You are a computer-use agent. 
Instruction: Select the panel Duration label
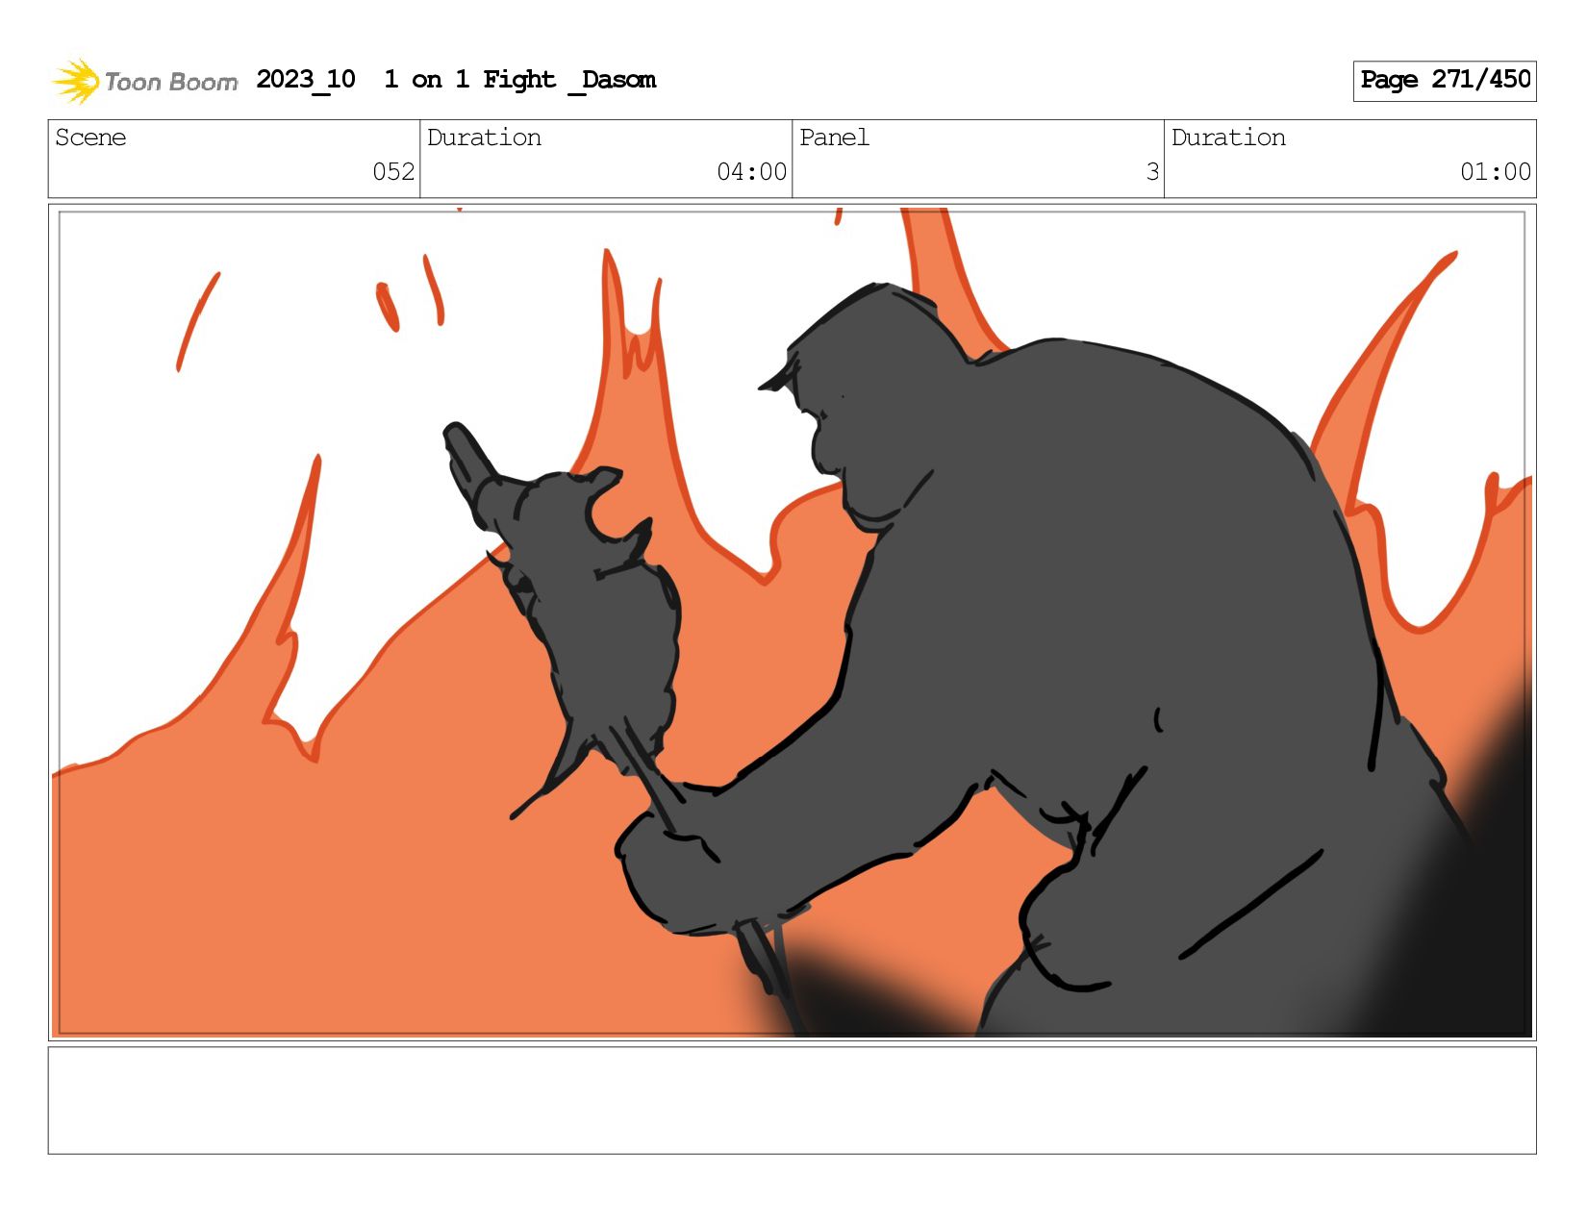pyautogui.click(x=1228, y=138)
